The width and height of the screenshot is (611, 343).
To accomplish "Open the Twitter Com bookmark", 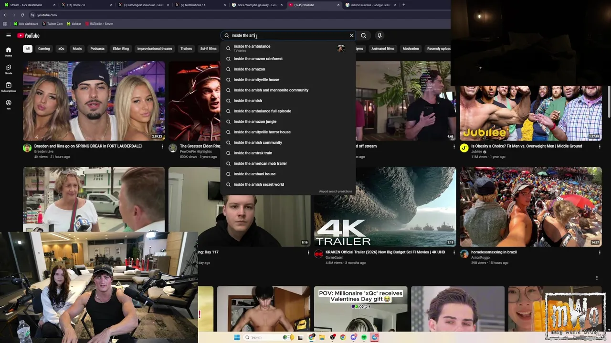I will 53,24.
